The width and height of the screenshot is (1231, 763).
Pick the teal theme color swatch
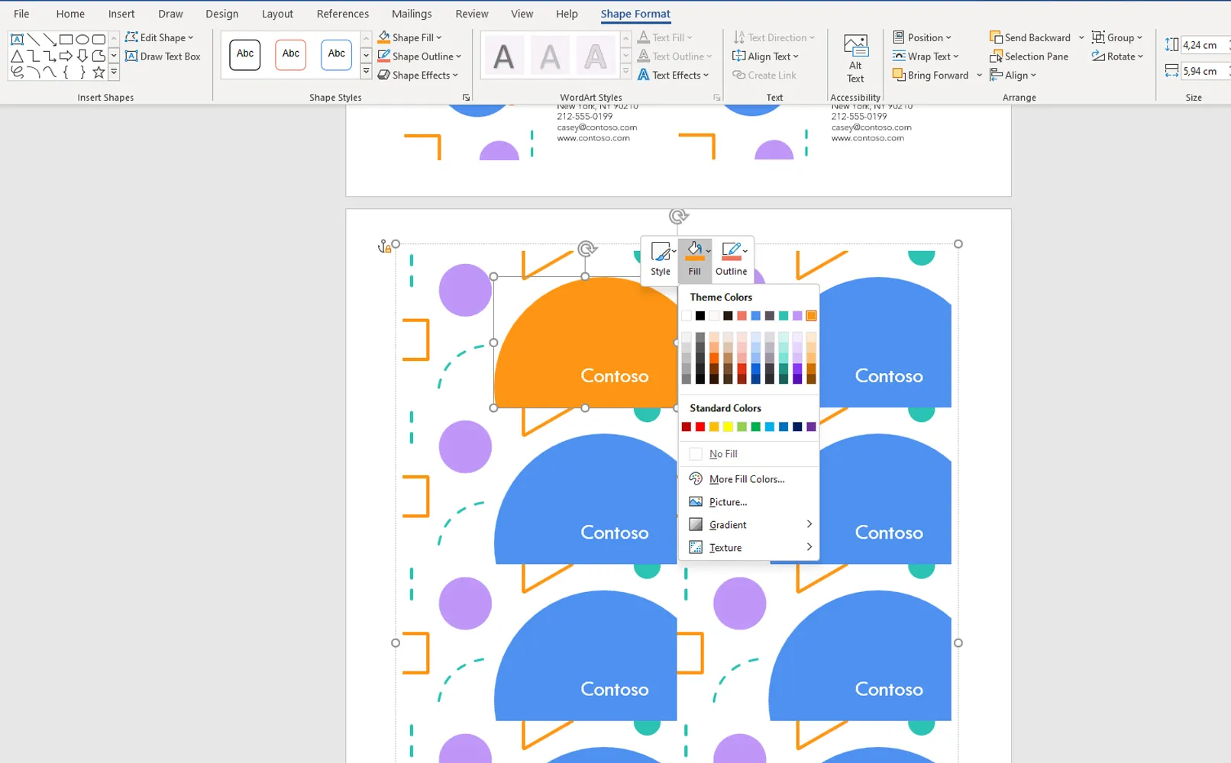tap(784, 316)
